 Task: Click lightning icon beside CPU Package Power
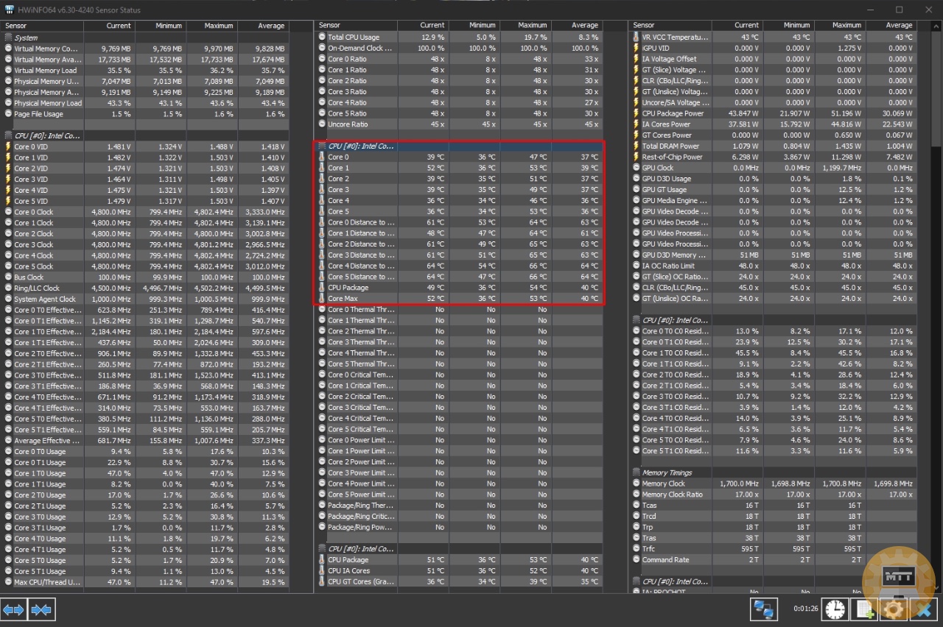637,113
